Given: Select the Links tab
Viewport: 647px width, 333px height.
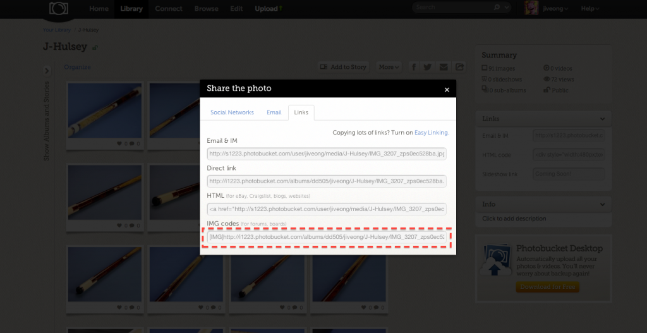Looking at the screenshot, I should 301,112.
